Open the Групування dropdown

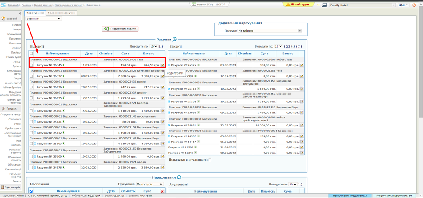pyautogui.click(x=149, y=184)
